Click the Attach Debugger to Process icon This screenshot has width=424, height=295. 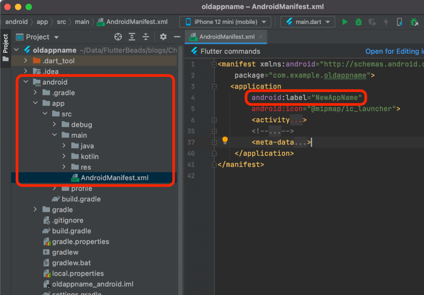[x=414, y=22]
